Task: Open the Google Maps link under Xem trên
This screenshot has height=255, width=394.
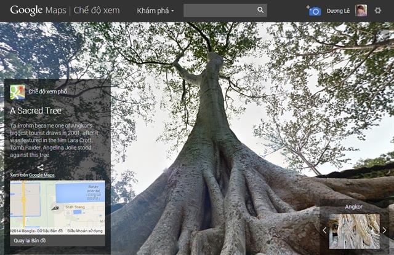Action: 41,175
